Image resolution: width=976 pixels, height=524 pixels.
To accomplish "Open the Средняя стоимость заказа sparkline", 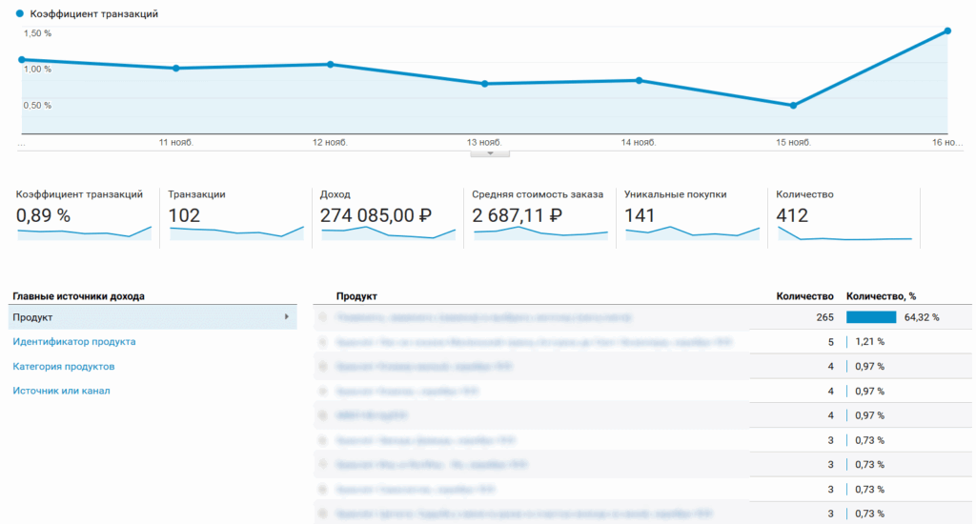I will 540,232.
